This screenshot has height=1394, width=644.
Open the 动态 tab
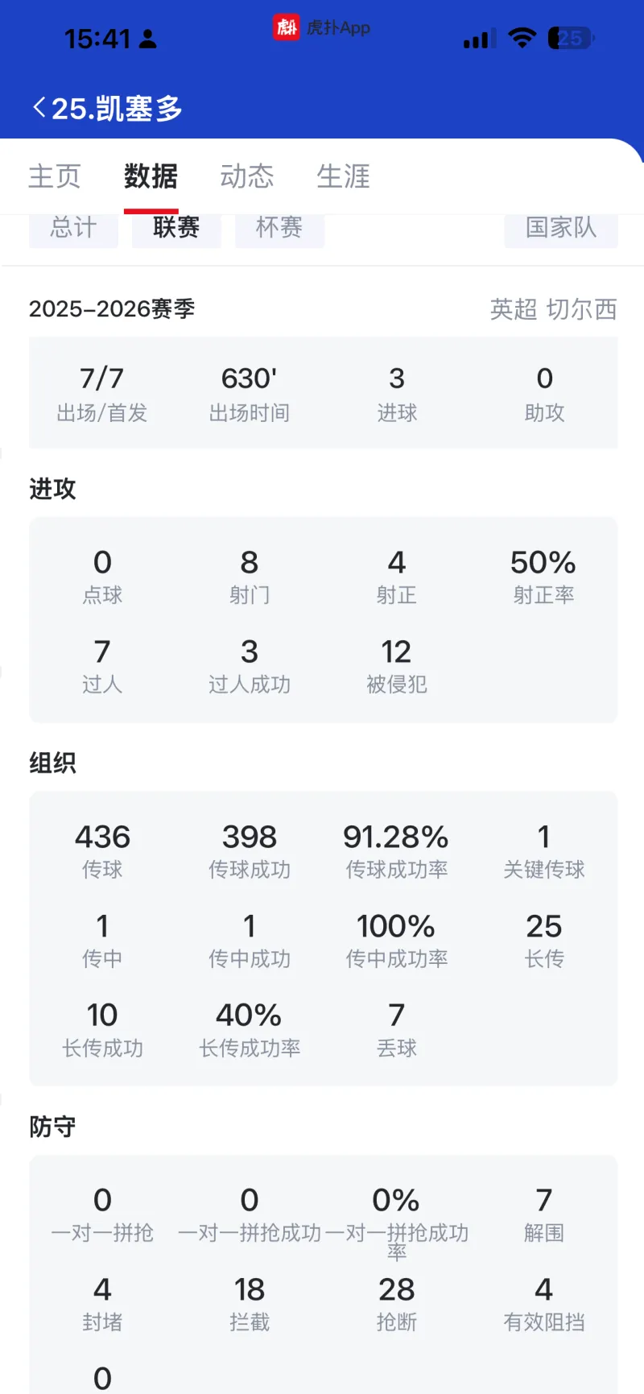pos(247,176)
